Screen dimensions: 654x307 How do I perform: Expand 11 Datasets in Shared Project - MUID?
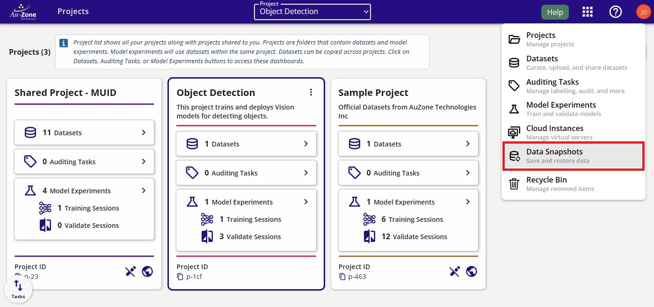click(x=84, y=133)
